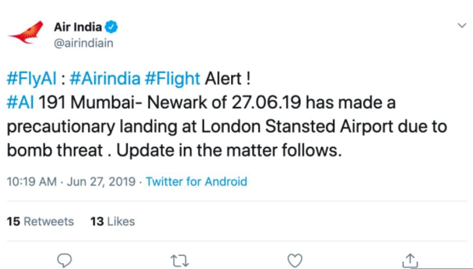Image resolution: width=473 pixels, height=269 pixels.
Task: Open the #Flight hashtag
Action: pos(172,79)
